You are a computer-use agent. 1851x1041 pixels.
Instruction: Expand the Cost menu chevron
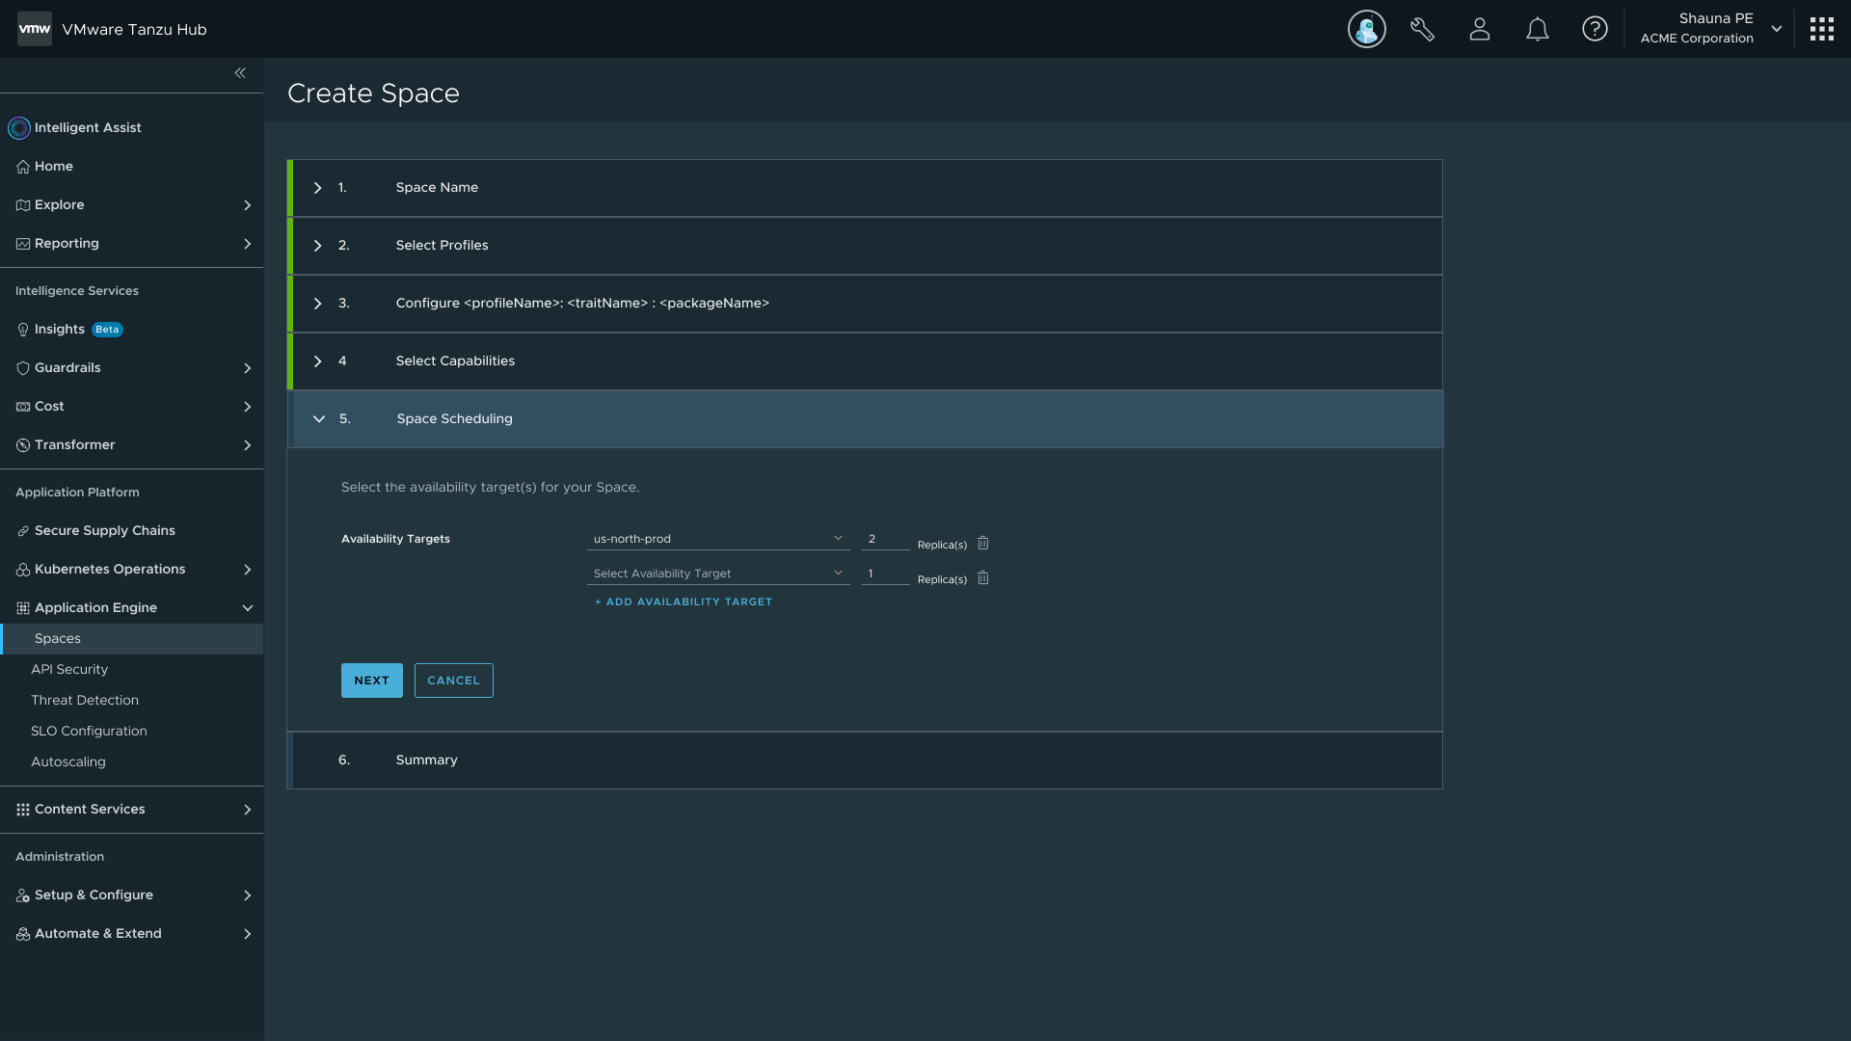248,407
